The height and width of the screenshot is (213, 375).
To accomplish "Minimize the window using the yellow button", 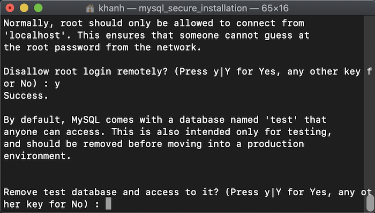I will point(24,8).
